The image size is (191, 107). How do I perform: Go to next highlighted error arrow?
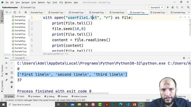click(189, 17)
